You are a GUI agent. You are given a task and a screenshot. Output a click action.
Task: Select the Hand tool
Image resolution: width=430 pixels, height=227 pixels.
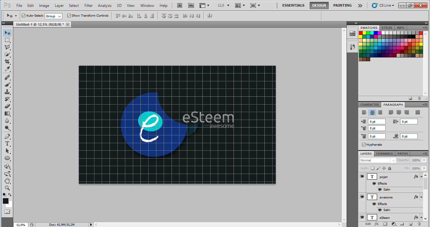7,181
